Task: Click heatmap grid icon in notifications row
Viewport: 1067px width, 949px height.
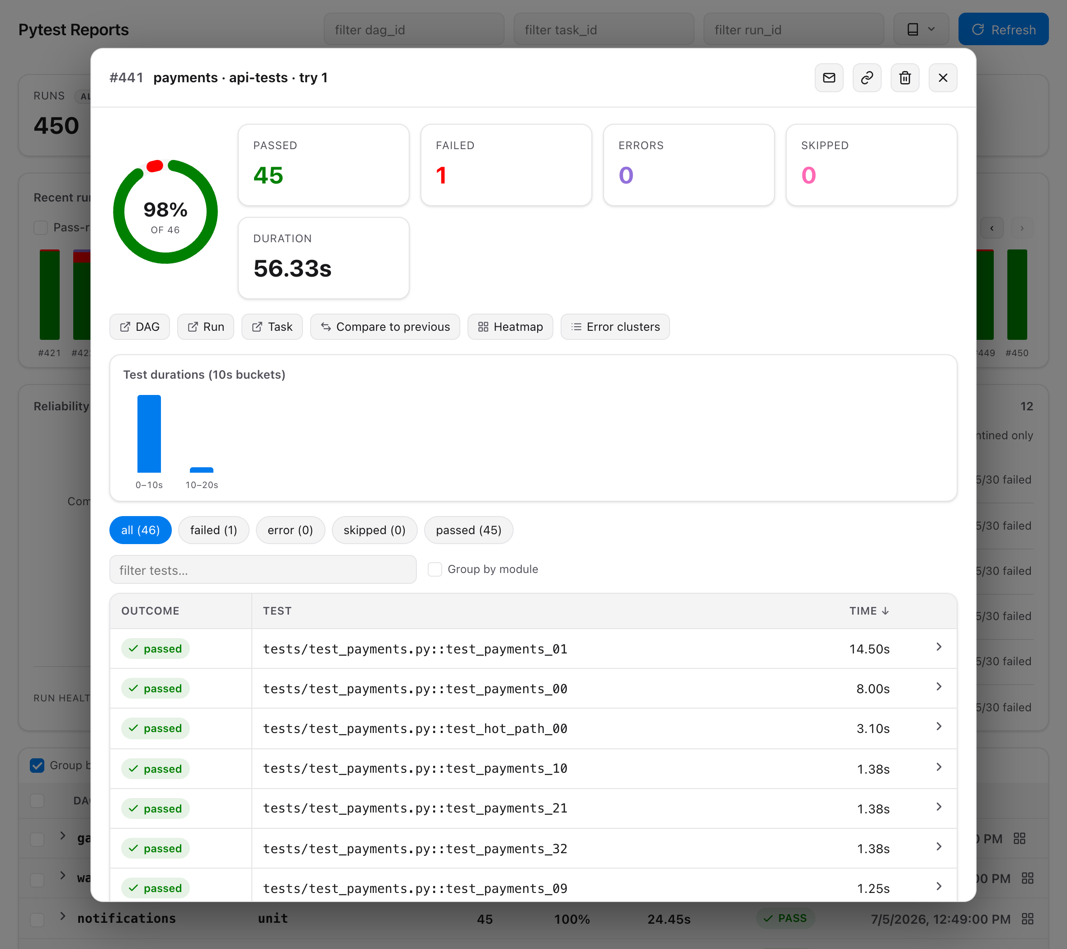Action: (1027, 919)
